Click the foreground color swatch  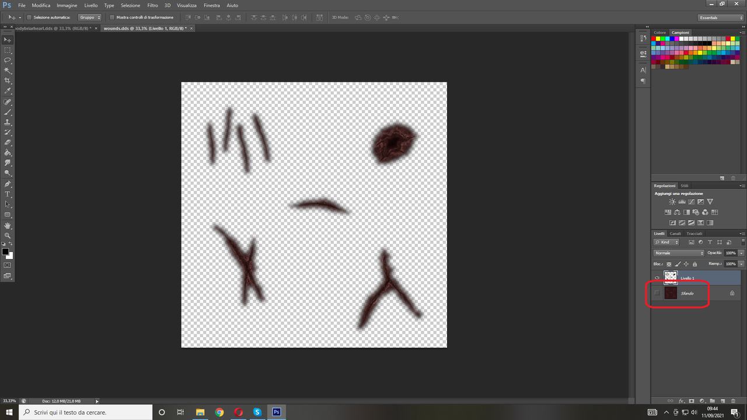pos(5,251)
